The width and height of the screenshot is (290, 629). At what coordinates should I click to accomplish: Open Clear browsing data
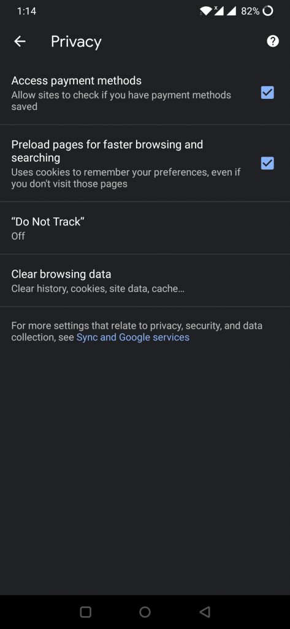tap(145, 281)
